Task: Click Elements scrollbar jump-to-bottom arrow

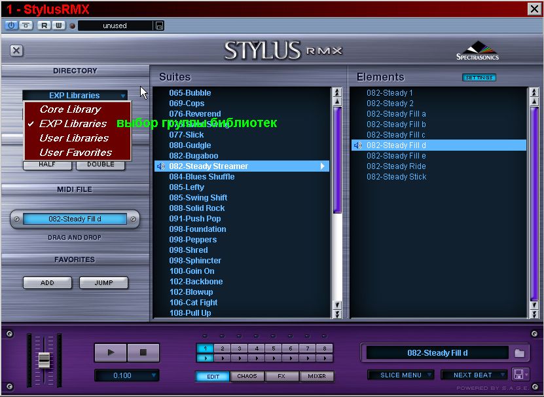Action: (x=534, y=314)
